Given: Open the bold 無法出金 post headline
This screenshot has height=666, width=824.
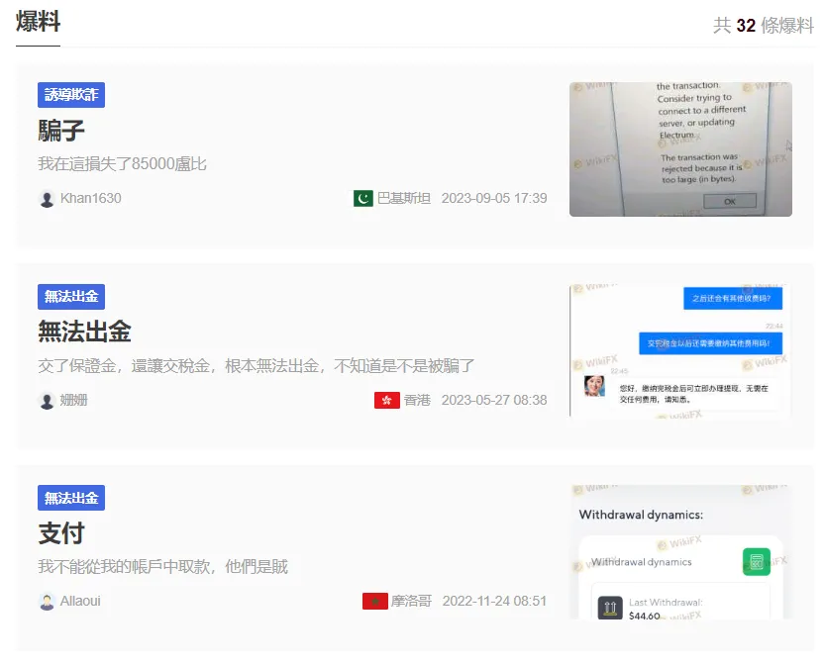Looking at the screenshot, I should [84, 332].
